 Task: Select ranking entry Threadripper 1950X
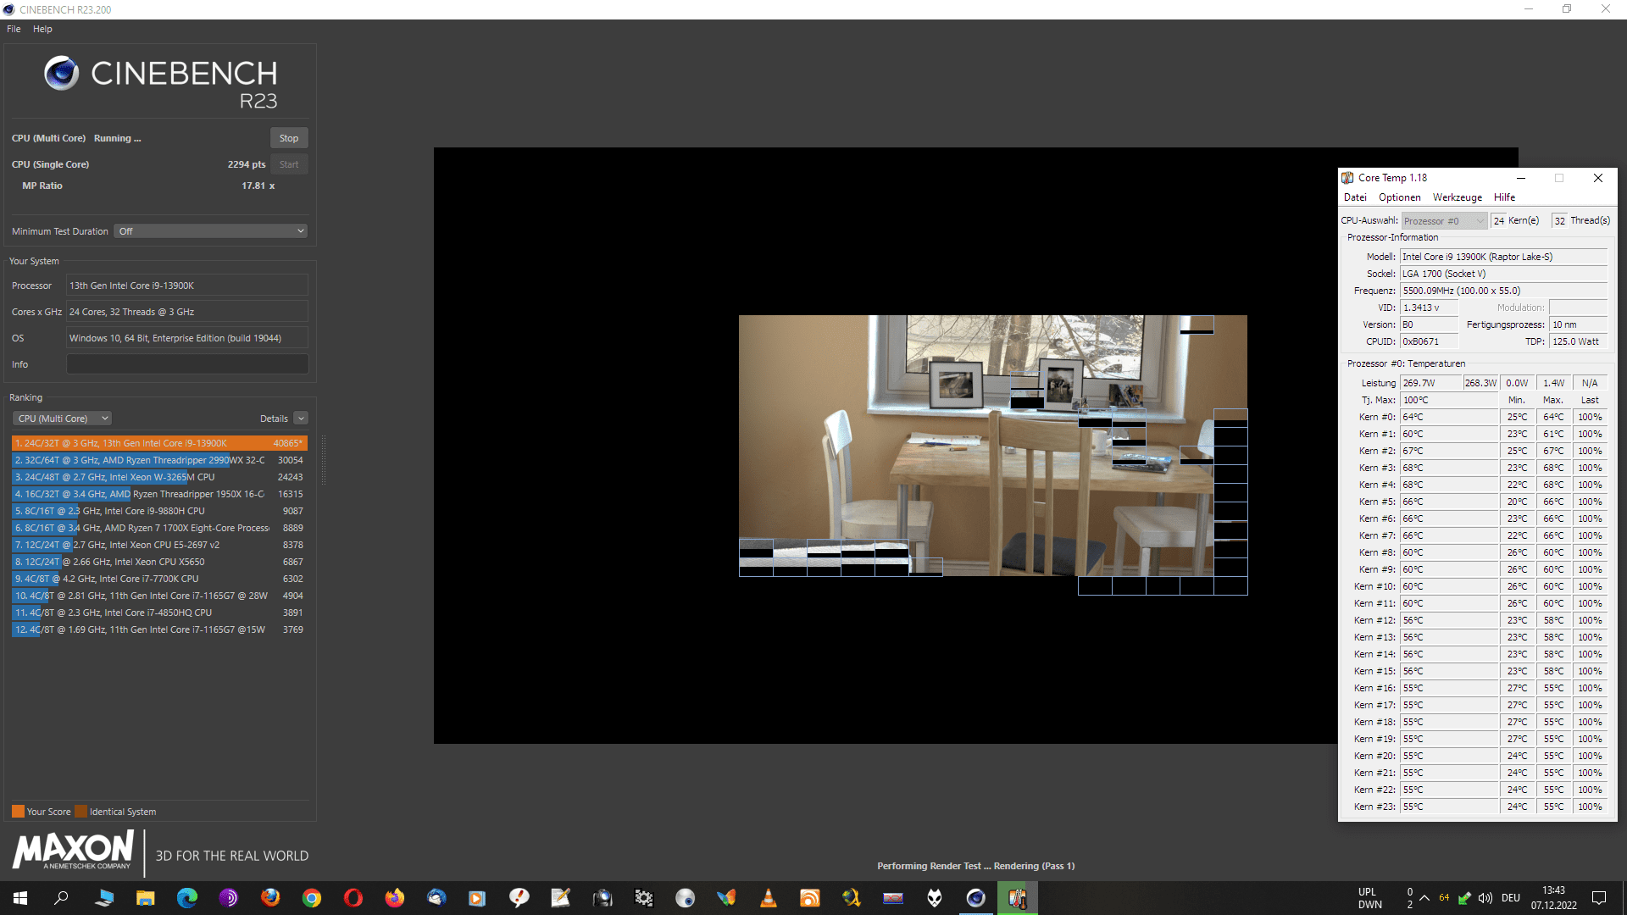[x=159, y=494]
